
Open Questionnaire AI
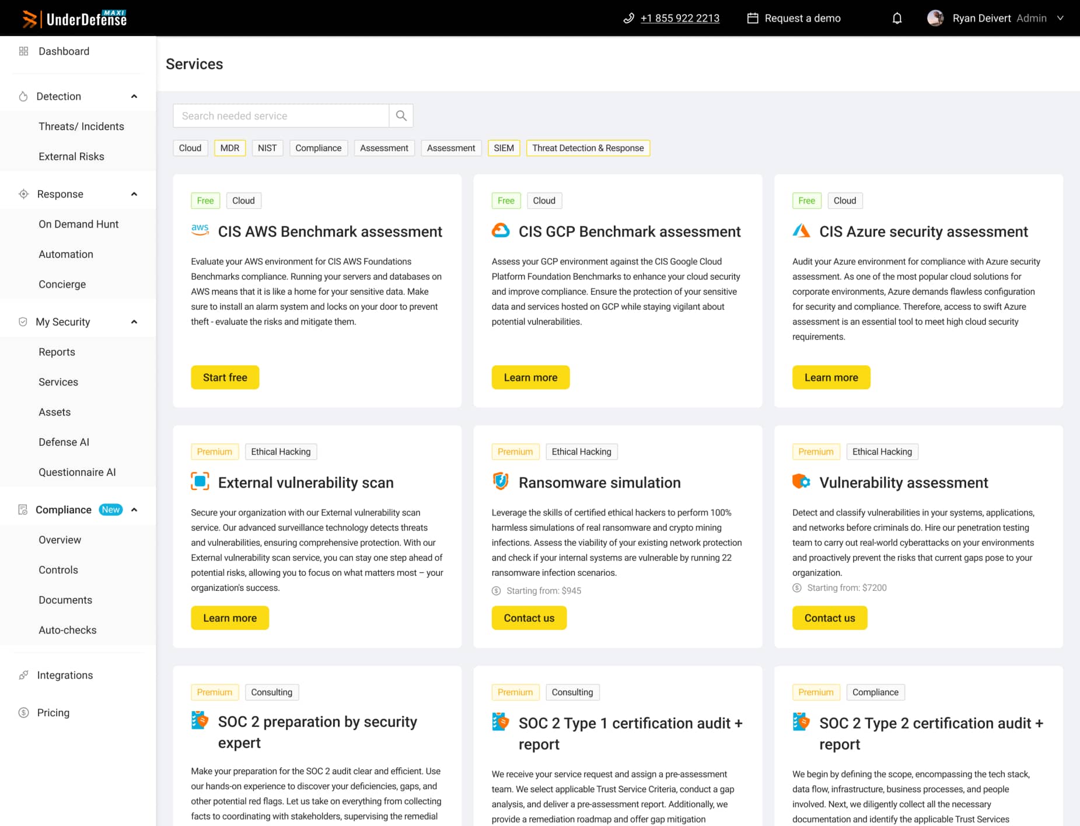tap(78, 473)
